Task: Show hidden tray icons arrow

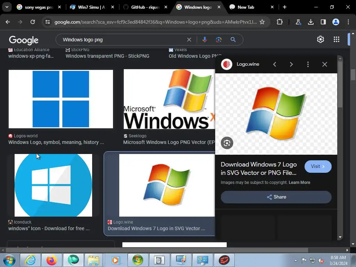Action: pyautogui.click(x=296, y=261)
